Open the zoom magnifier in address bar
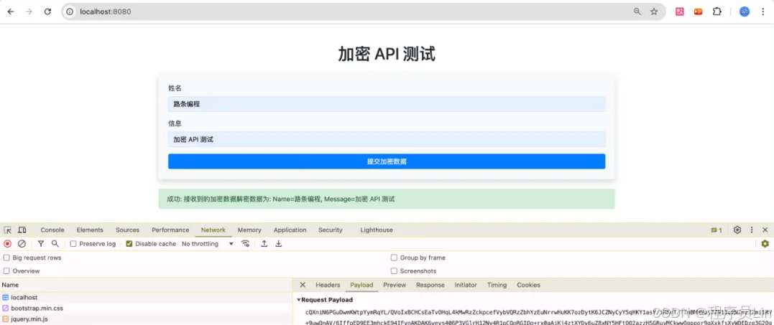This screenshot has width=774, height=325. click(x=637, y=11)
